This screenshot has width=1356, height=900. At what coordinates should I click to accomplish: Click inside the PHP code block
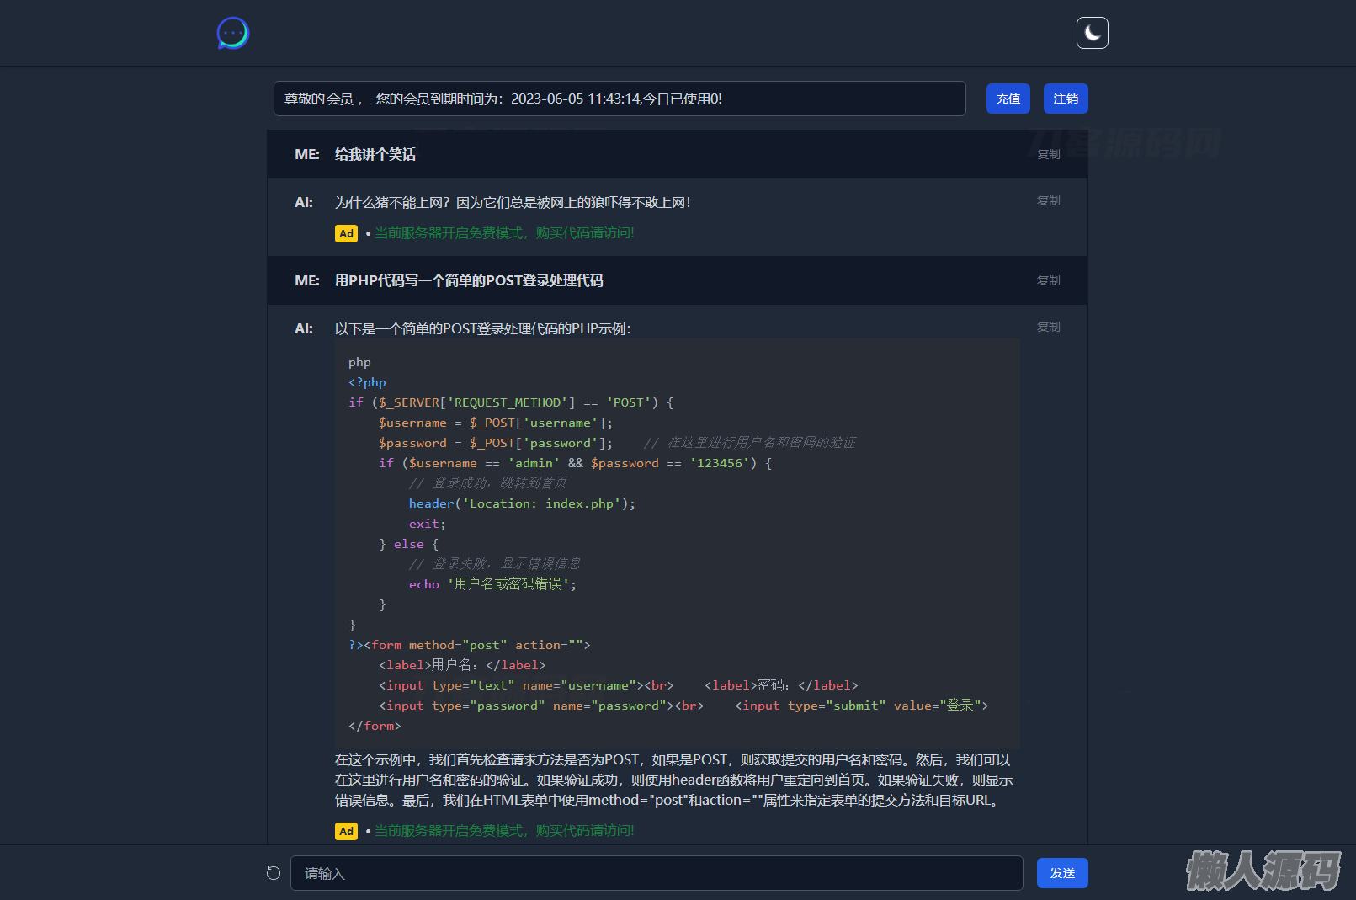(x=677, y=543)
